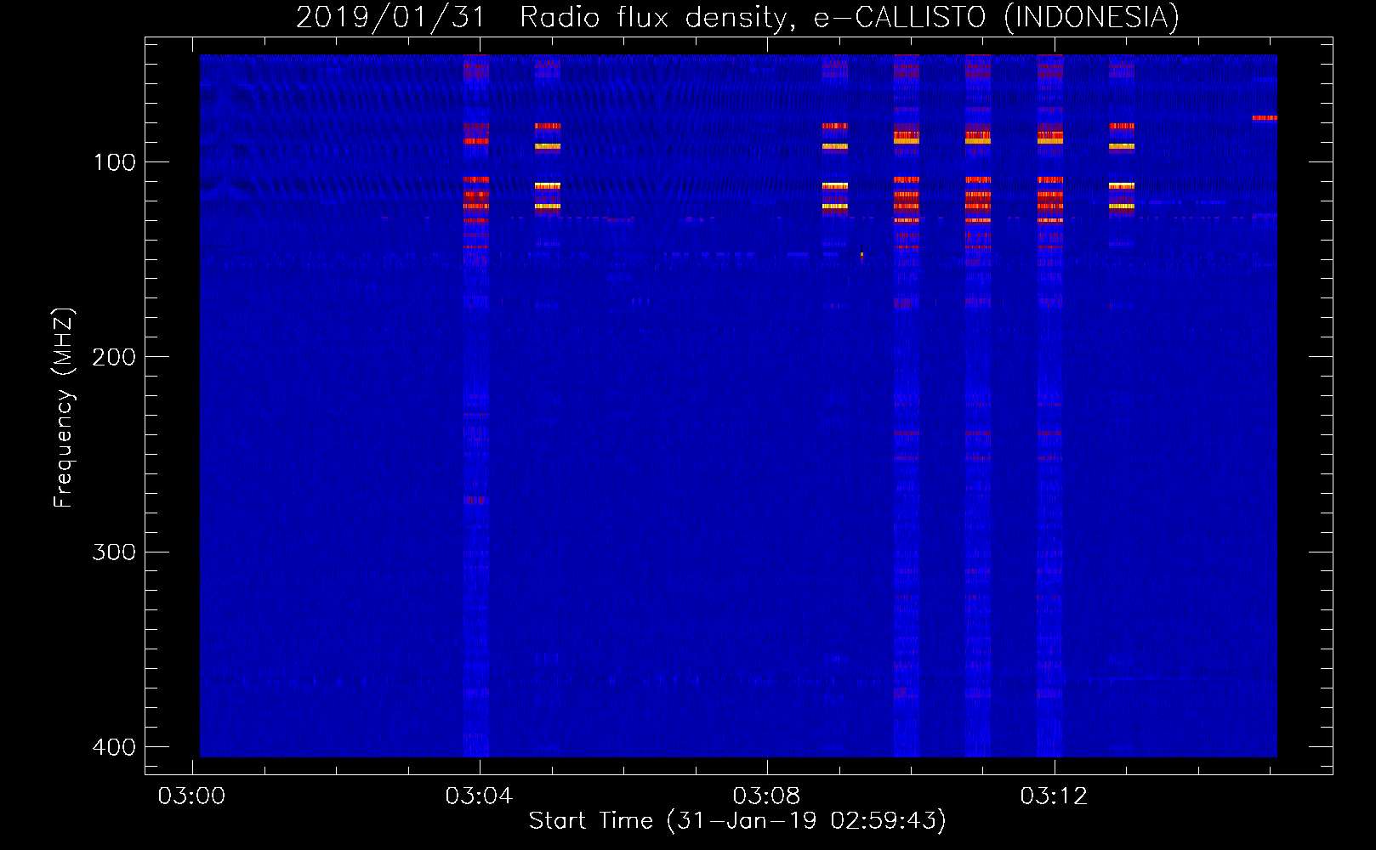Click the 'Start Time (31-Jan-19 02:59:43)' label
The width and height of the screenshot is (1376, 850).
[737, 821]
